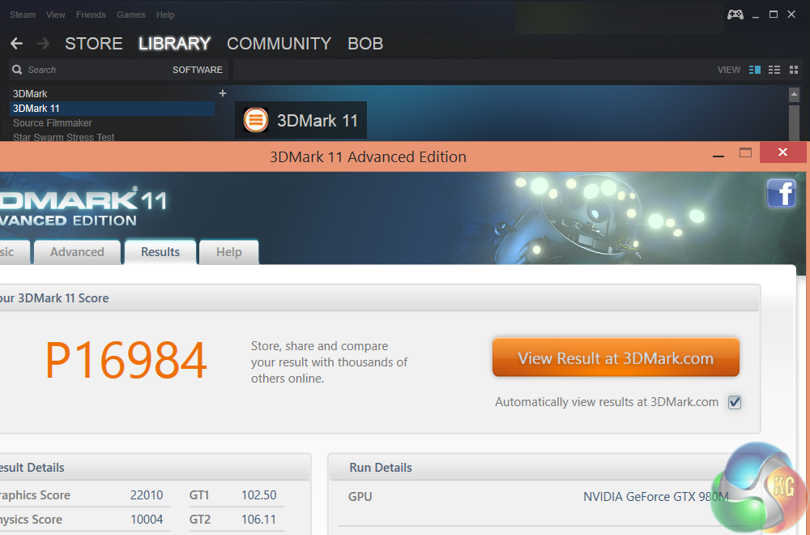The width and height of the screenshot is (810, 535).
Task: Click the 3DMark 11 title in Steam
Action: click(x=318, y=121)
